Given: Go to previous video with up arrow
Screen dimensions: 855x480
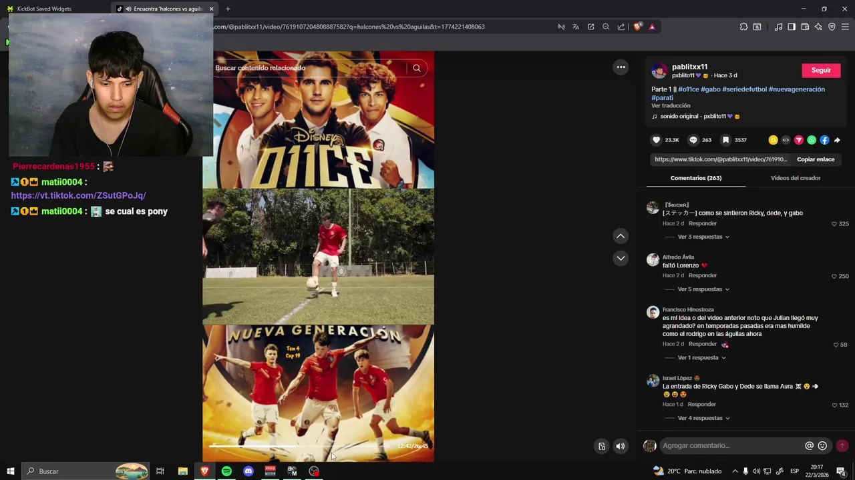Looking at the screenshot, I should pyautogui.click(x=621, y=236).
